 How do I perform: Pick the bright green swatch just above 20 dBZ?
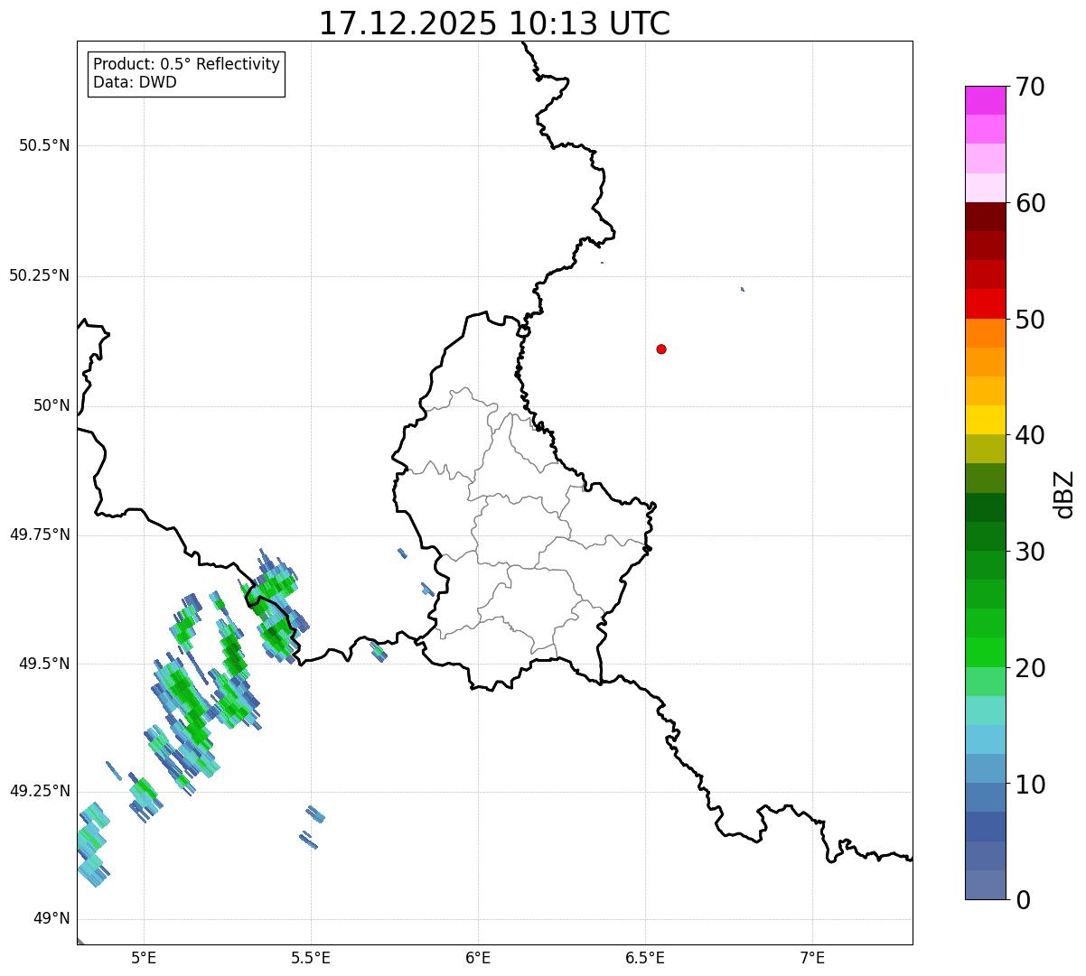pos(985,652)
